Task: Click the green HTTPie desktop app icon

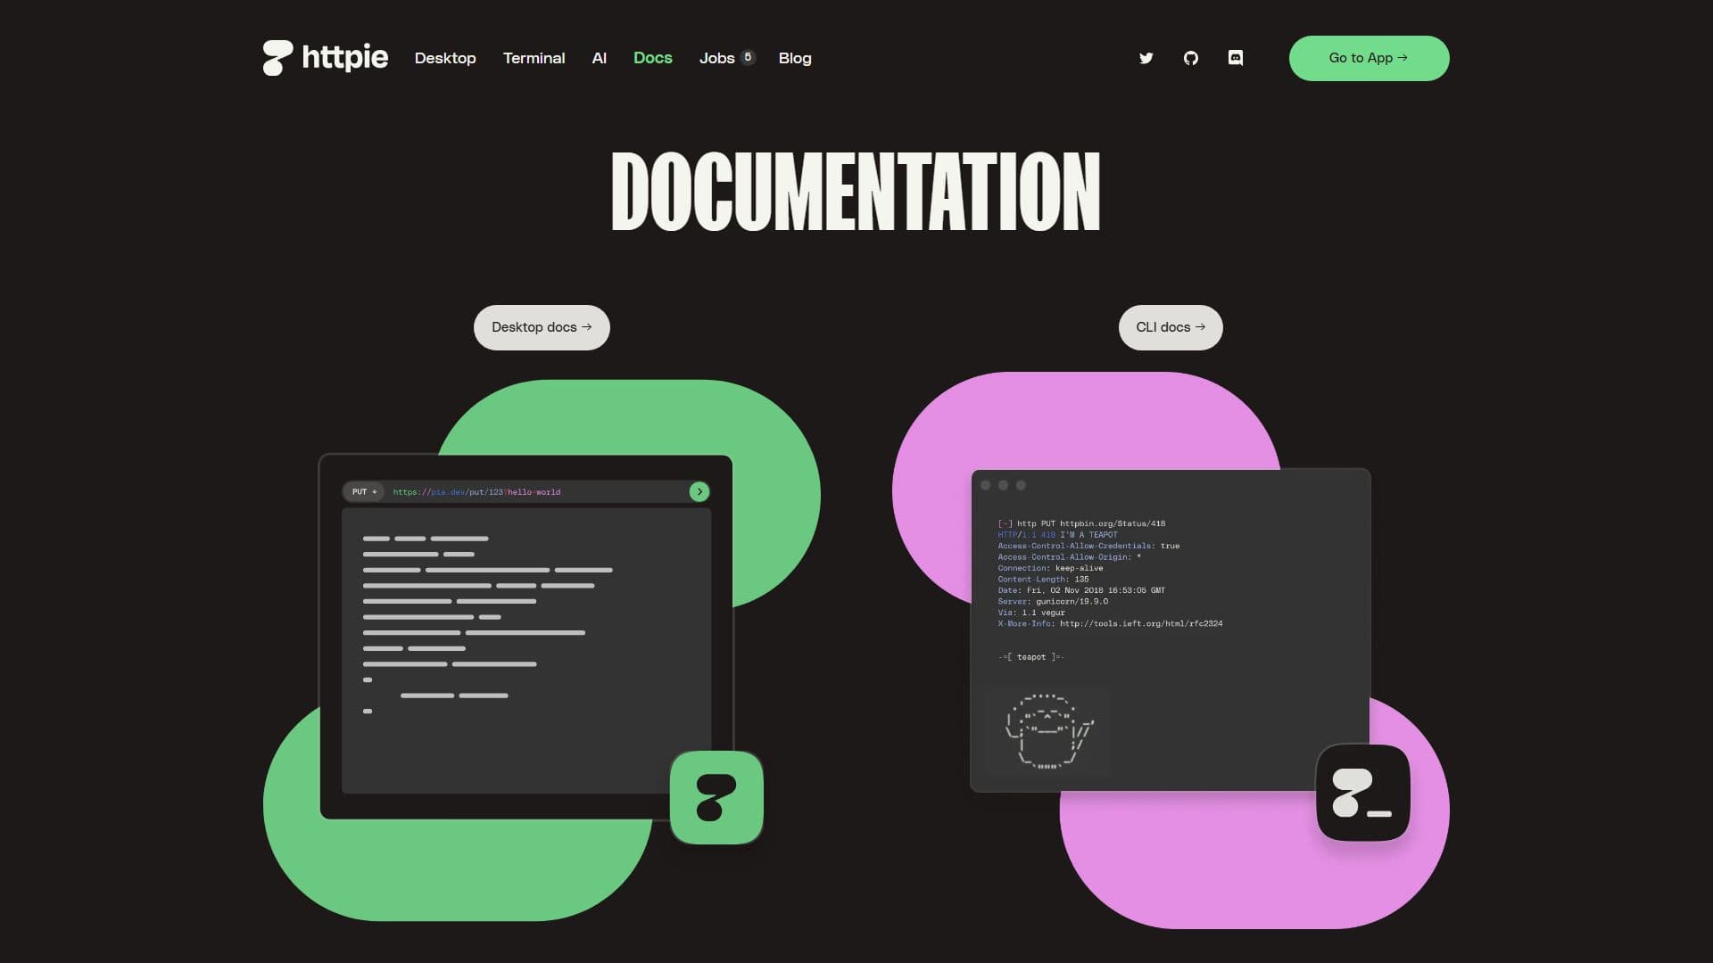Action: click(x=716, y=797)
